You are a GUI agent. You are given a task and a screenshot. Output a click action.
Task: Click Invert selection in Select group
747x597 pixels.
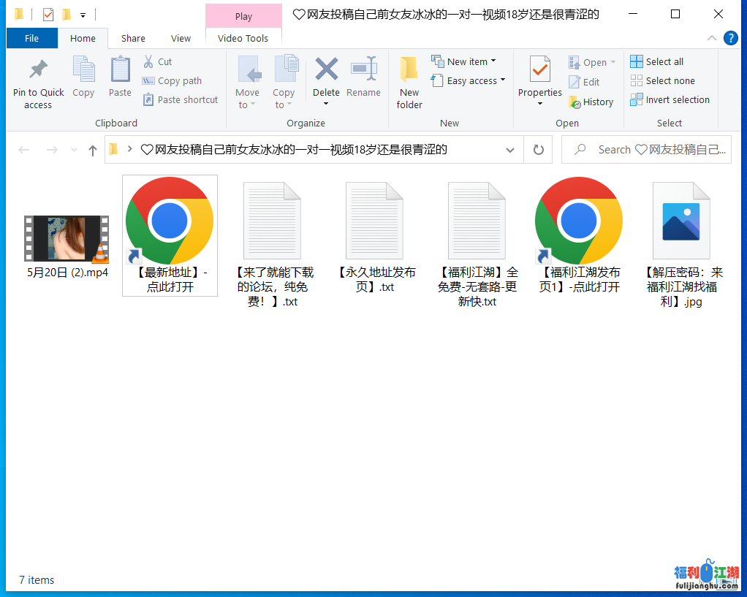pos(670,100)
